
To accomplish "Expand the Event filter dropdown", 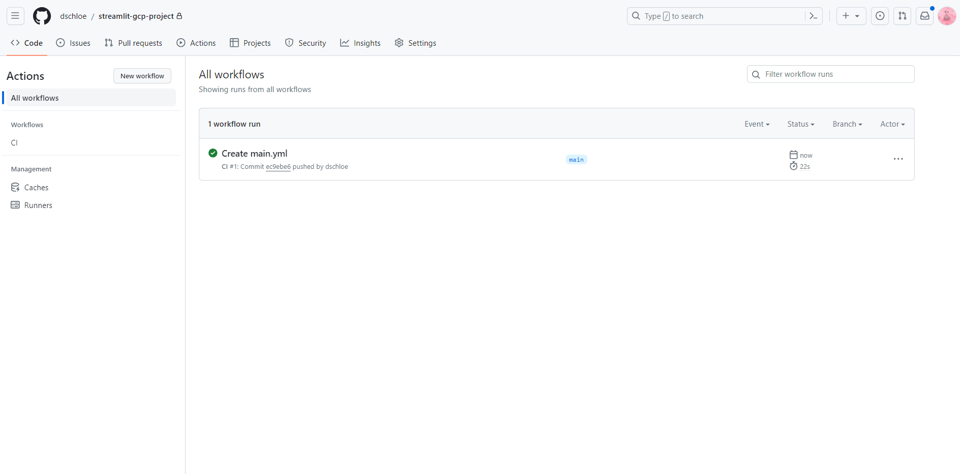I will point(757,124).
